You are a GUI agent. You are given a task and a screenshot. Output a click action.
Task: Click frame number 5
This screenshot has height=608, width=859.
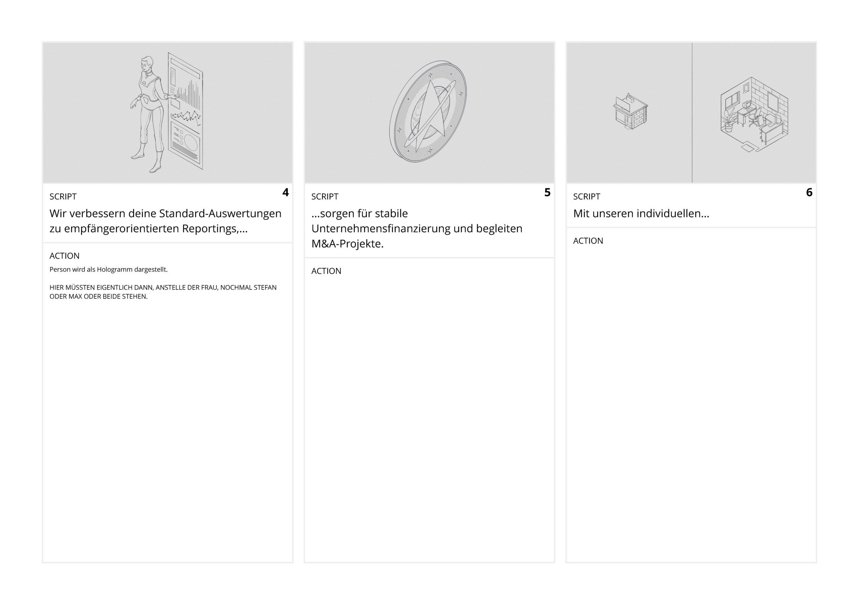(x=547, y=193)
